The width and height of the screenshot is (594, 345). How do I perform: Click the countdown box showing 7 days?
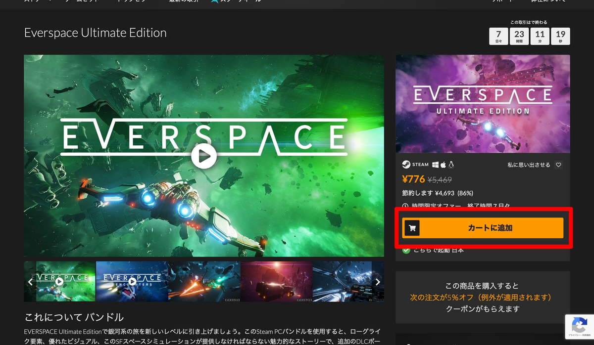499,36
